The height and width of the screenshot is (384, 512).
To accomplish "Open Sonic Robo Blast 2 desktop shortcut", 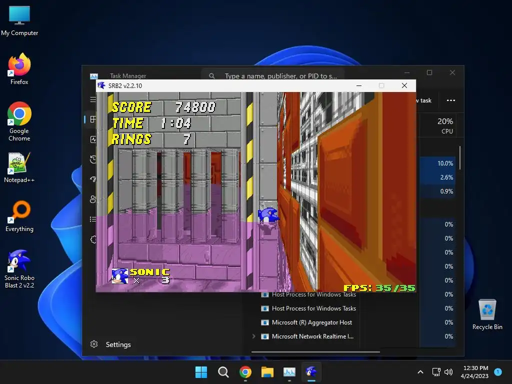I will pyautogui.click(x=19, y=269).
